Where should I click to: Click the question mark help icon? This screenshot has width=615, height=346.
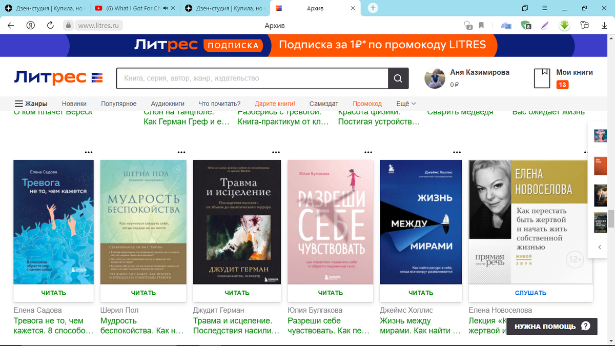coord(586,326)
